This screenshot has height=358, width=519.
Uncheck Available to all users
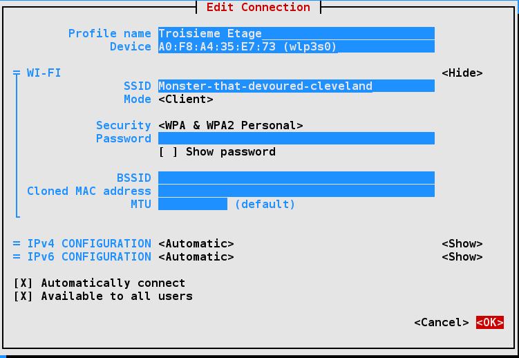pos(23,296)
